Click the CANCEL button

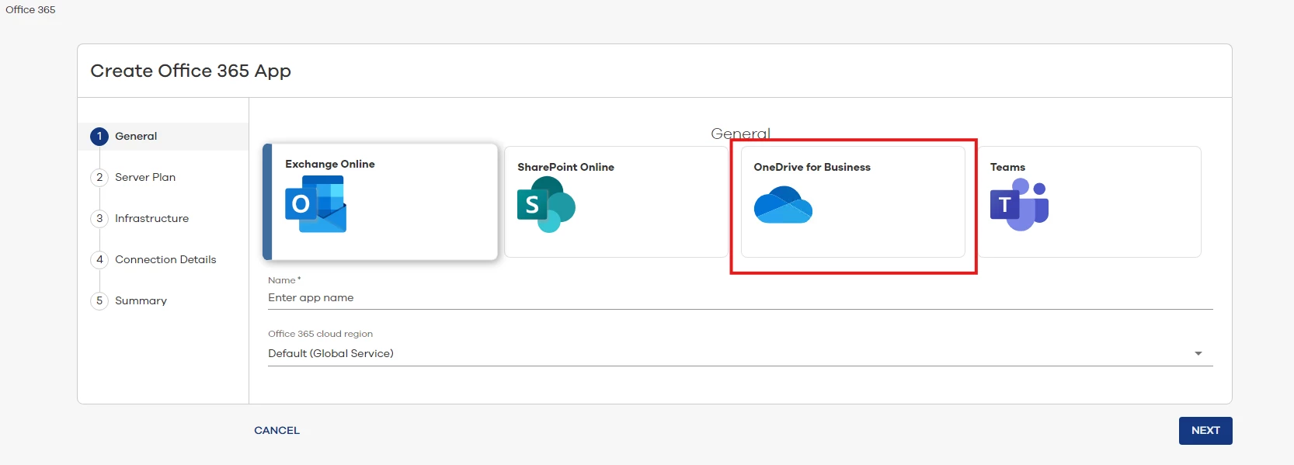(x=277, y=430)
